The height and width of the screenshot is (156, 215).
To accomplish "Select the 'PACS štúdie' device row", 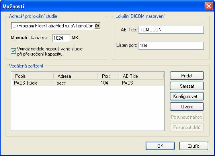I will [x=88, y=83].
